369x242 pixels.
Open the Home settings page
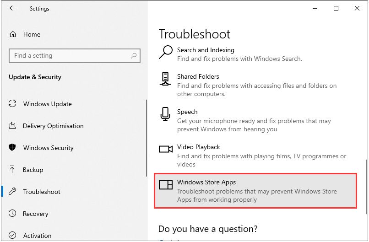[32, 34]
